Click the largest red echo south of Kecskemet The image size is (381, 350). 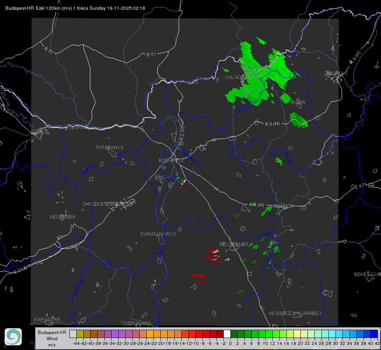198,276
